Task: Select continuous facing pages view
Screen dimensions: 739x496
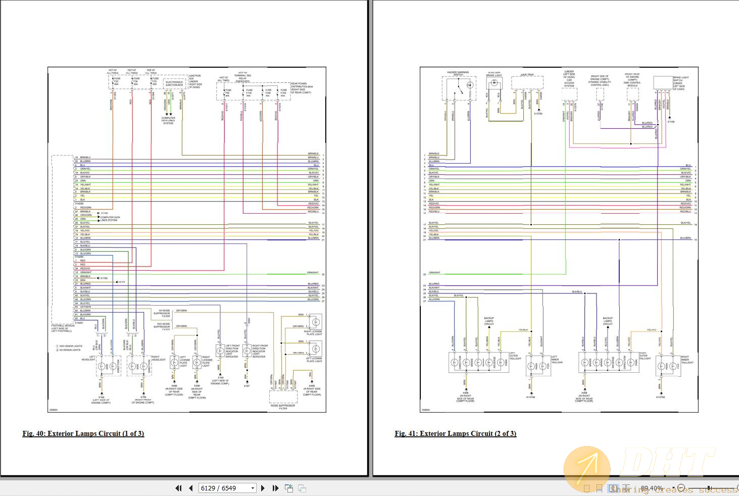Action: [626, 488]
